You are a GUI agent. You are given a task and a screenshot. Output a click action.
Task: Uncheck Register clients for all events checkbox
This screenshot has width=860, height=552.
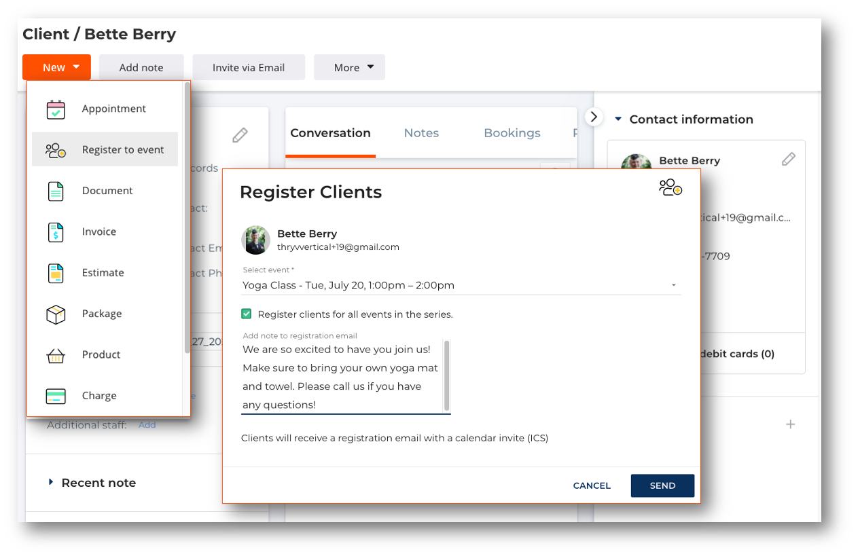click(247, 314)
